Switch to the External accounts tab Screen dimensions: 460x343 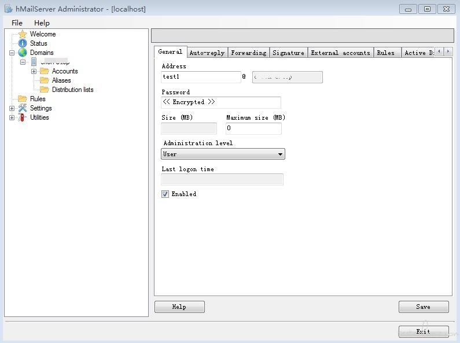tap(341, 53)
